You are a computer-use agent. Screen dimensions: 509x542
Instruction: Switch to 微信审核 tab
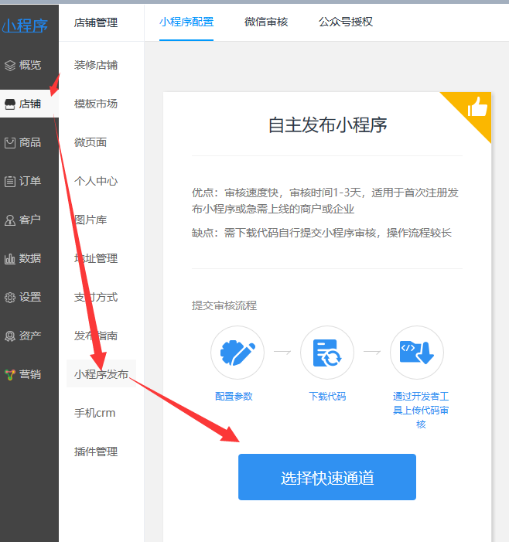coord(266,22)
